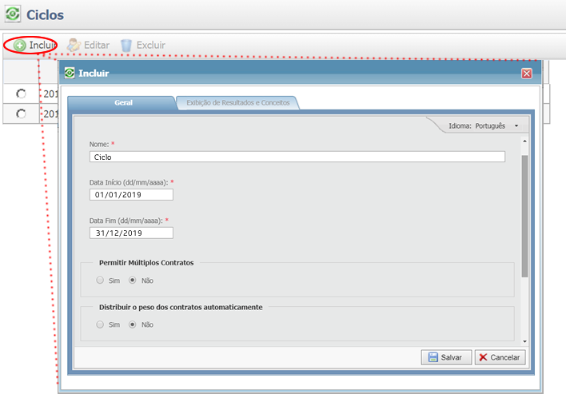The image size is (566, 394).
Task: Click the red X icon on Cancelar
Action: point(484,357)
